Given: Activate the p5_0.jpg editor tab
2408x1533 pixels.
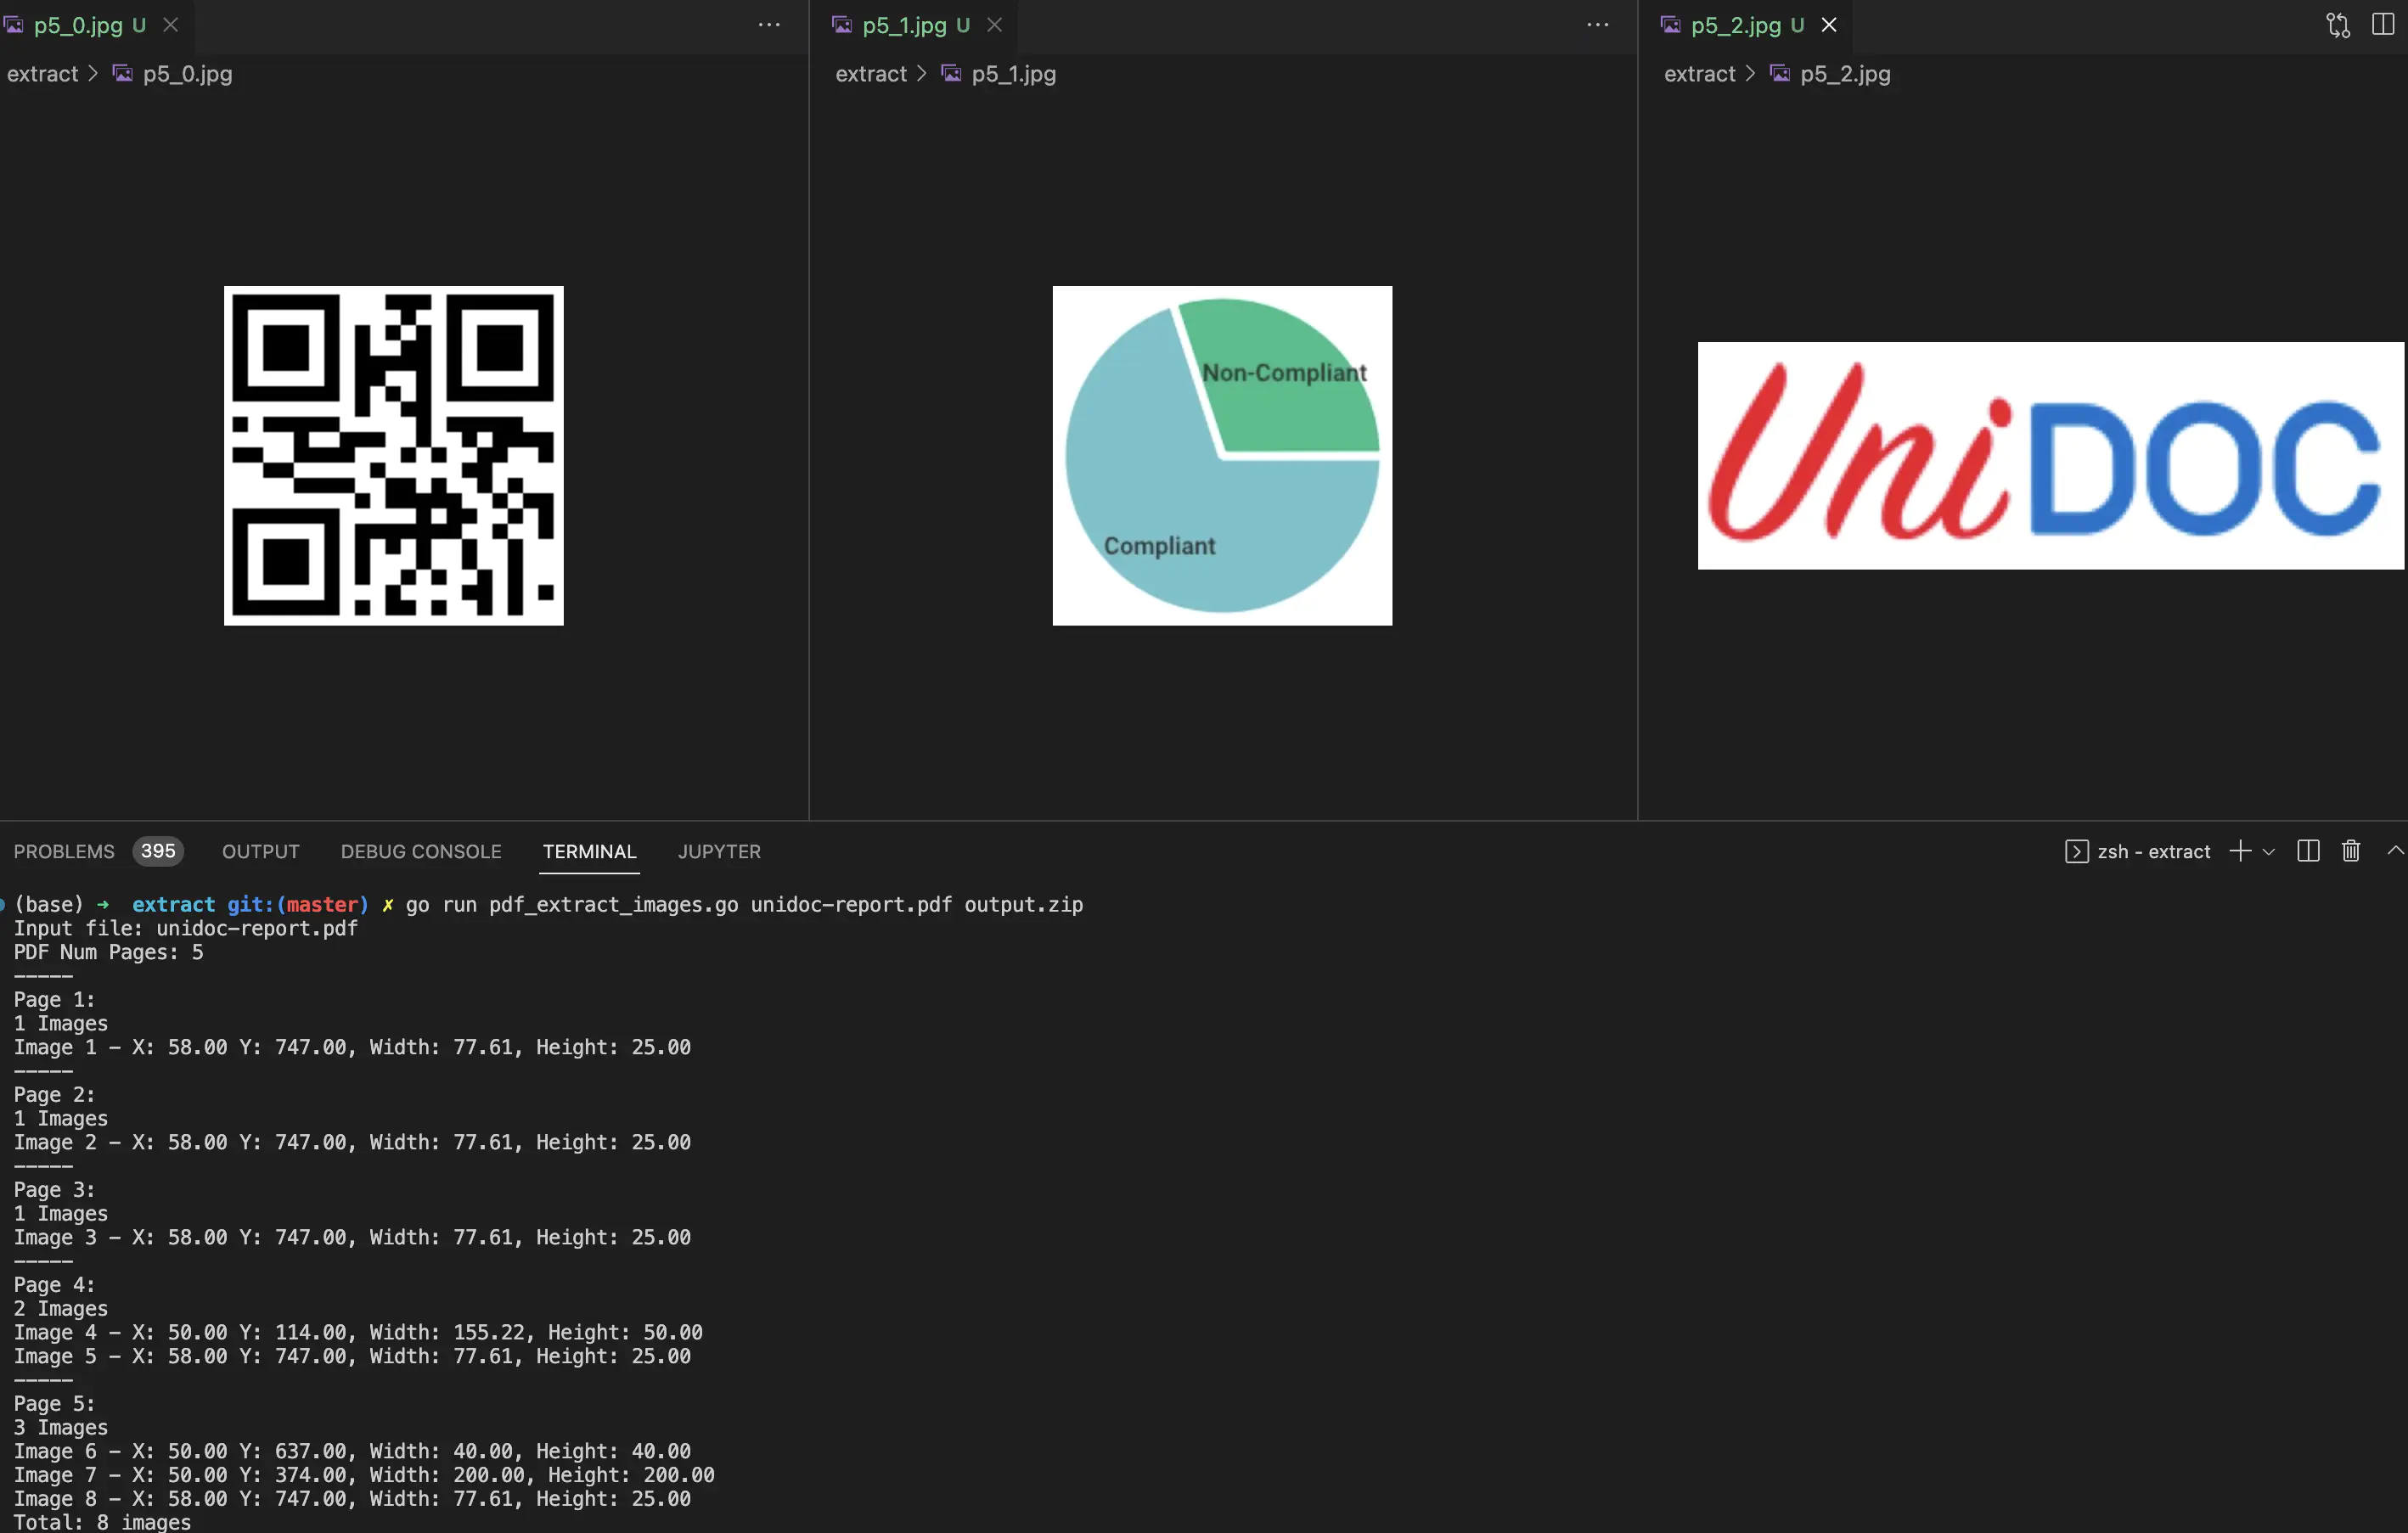Looking at the screenshot, I should 78,24.
